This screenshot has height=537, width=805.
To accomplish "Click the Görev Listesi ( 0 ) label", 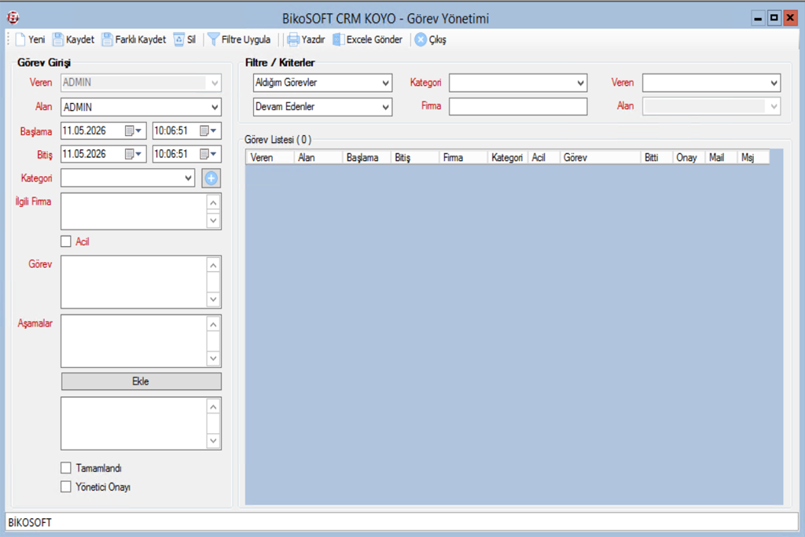I will pos(278,140).
